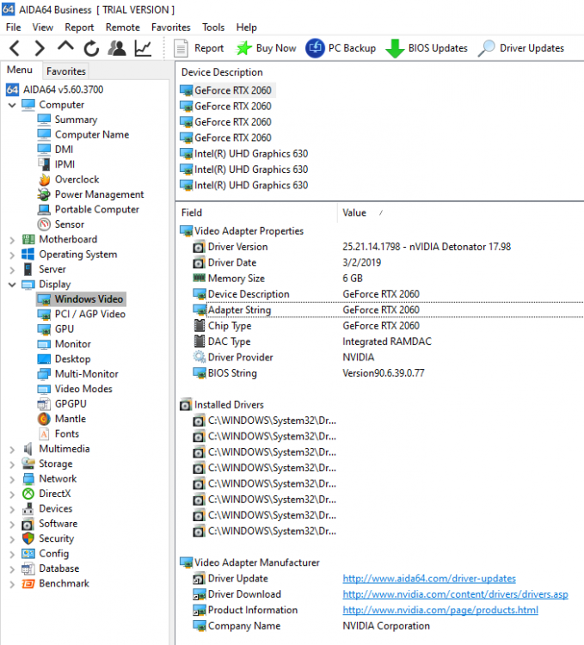Click the Forward navigation arrow icon

point(40,48)
